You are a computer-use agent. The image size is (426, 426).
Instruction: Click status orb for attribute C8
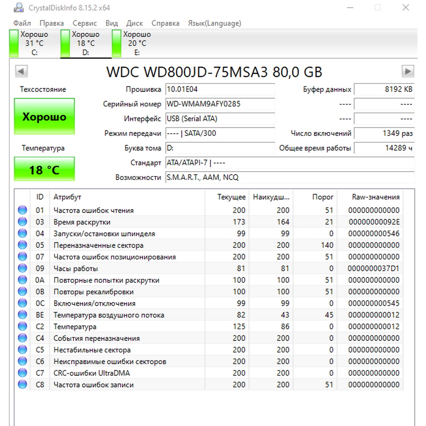tap(23, 384)
